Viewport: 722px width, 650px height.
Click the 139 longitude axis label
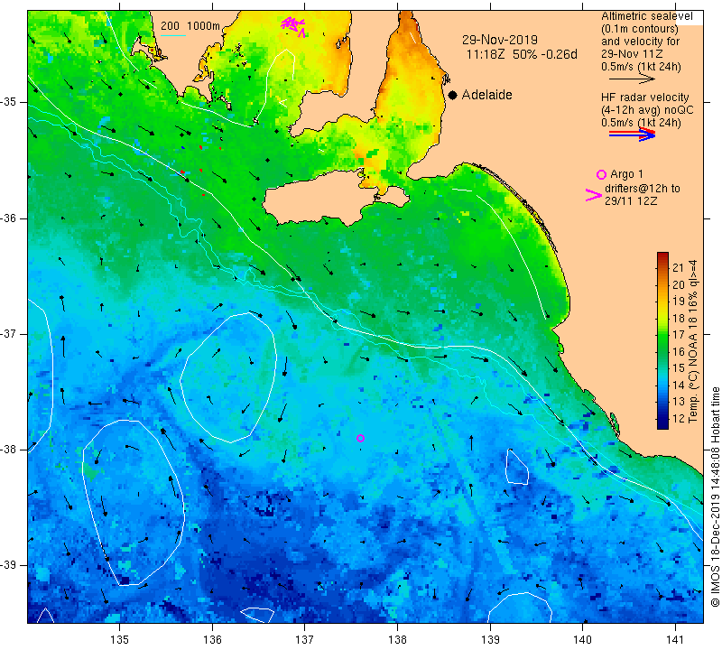[490, 639]
